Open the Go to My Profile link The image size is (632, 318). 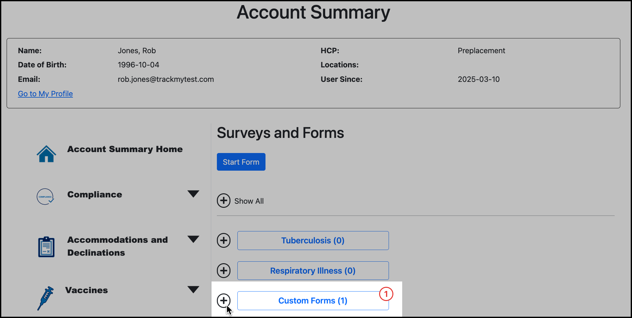tap(45, 94)
